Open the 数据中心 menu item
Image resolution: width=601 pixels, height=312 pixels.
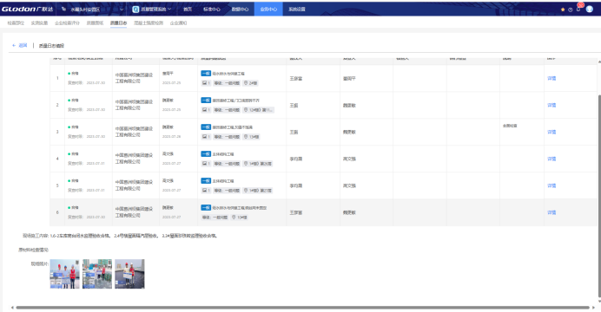[x=240, y=10]
